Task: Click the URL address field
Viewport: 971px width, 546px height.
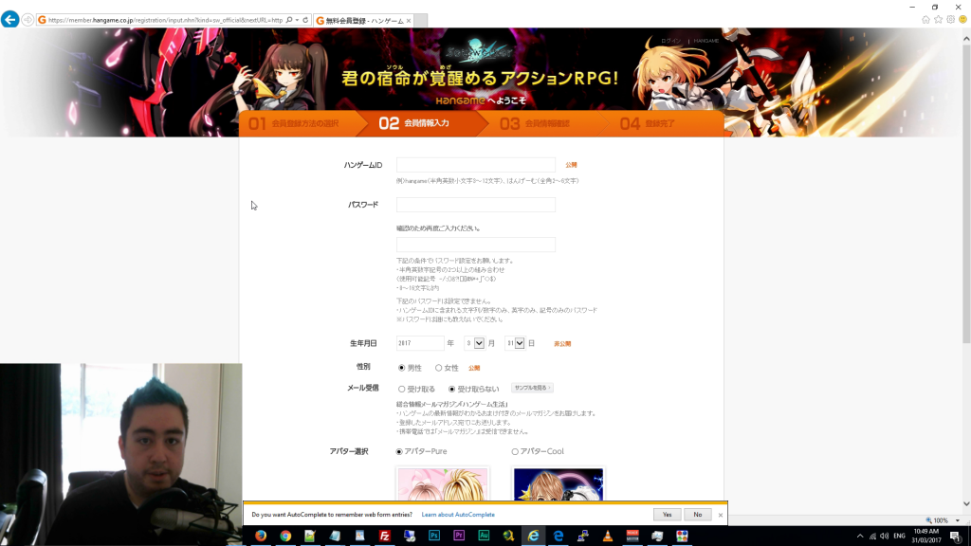Action: click(x=165, y=21)
